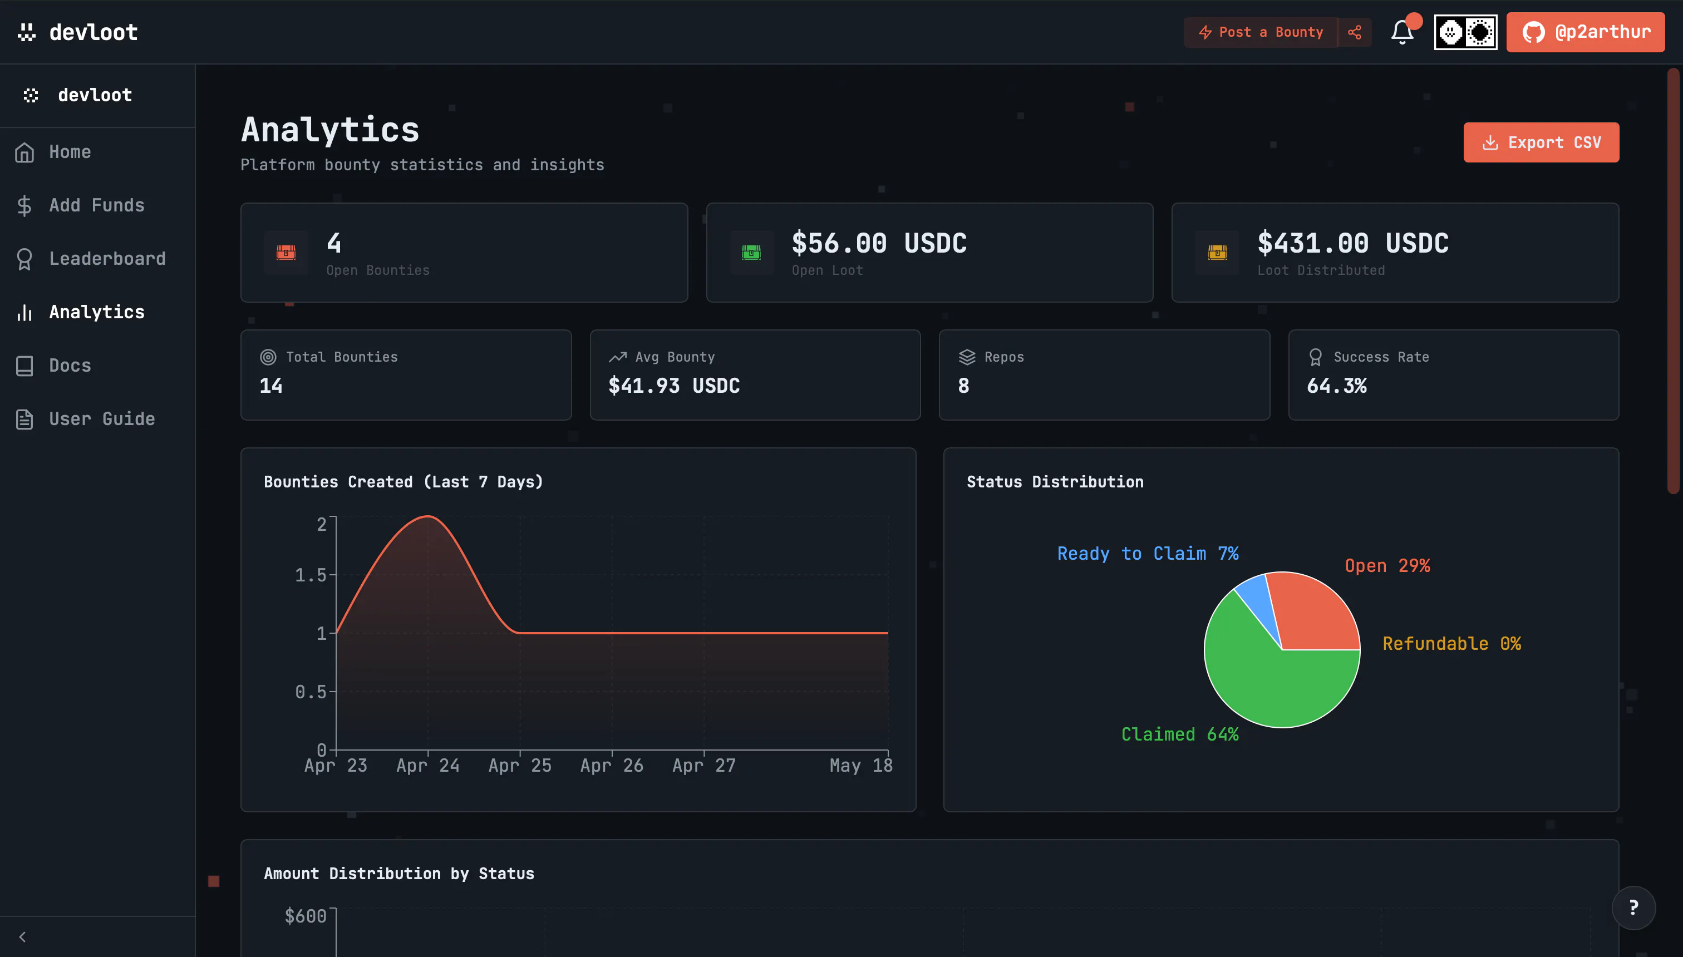Click the red chest Open Bounties icon
The height and width of the screenshot is (957, 1683).
pyautogui.click(x=286, y=253)
